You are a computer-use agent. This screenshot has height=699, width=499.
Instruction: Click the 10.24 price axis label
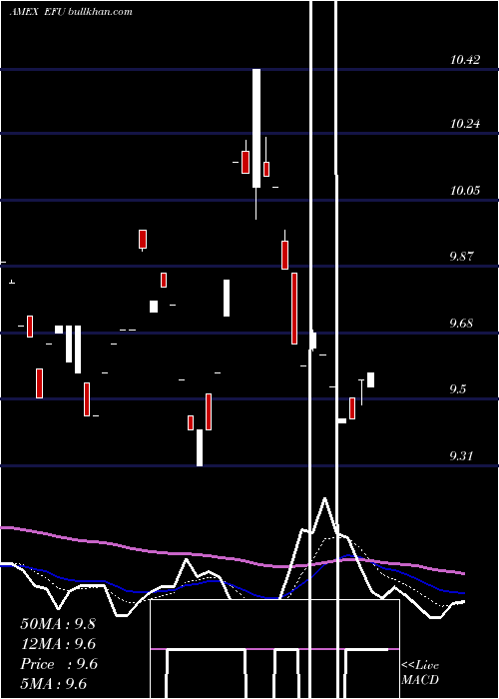465,124
